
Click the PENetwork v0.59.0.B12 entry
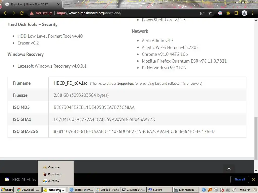coord(164,68)
